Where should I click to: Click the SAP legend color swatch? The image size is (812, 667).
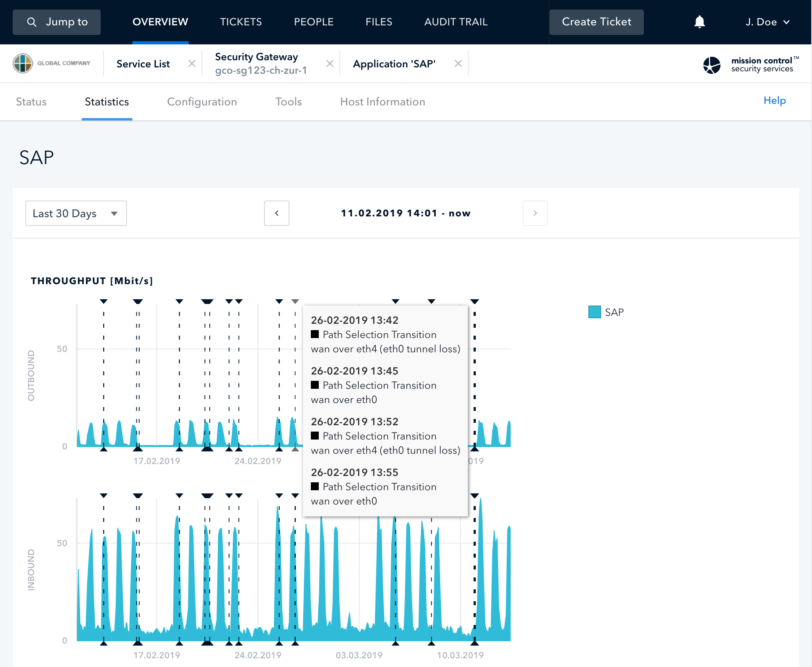pyautogui.click(x=594, y=312)
